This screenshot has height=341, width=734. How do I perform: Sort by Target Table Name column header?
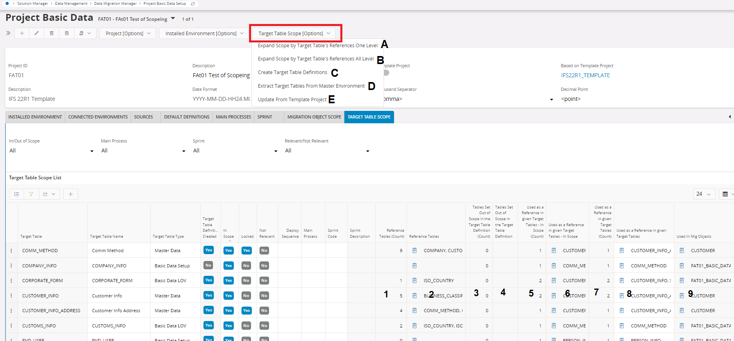tap(107, 237)
